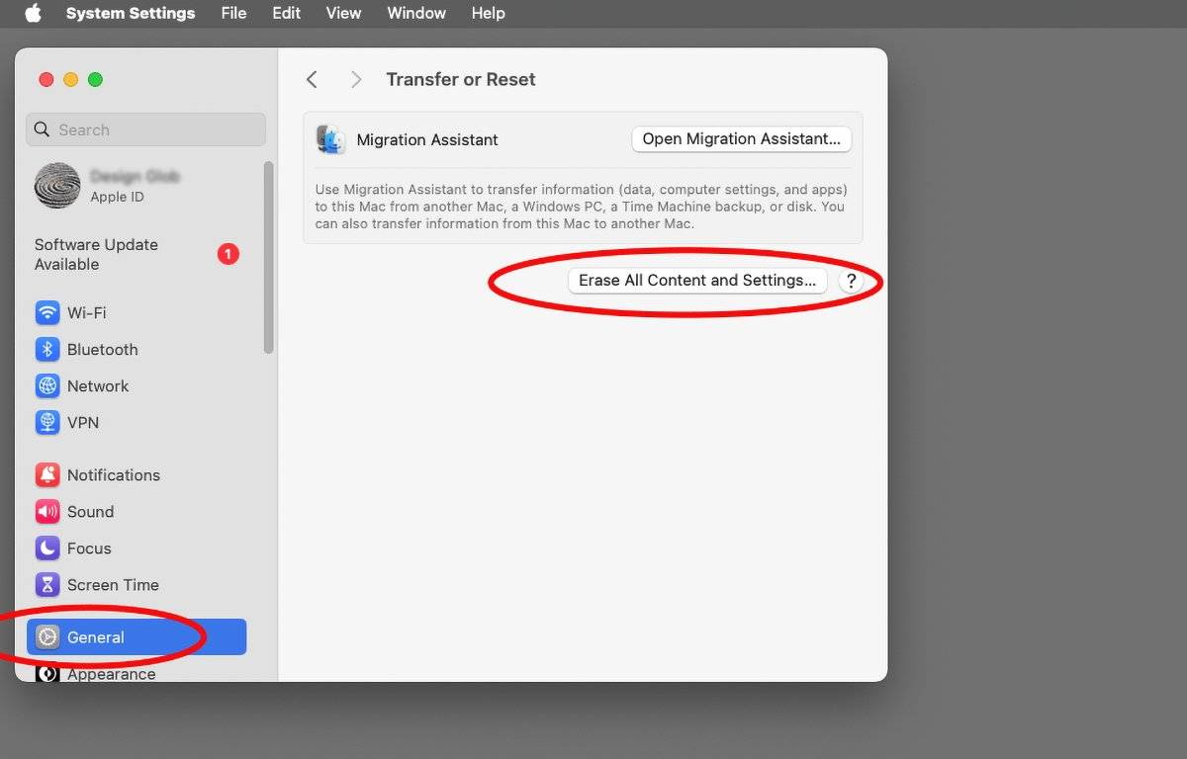The height and width of the screenshot is (759, 1187).
Task: Open the Apple ID profile picture
Action: [x=57, y=186]
